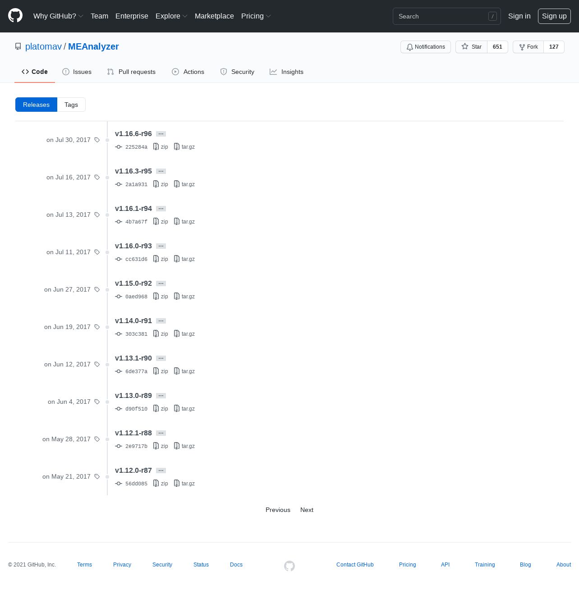The height and width of the screenshot is (594, 579).
Task: Switch to the Code tab
Action: coord(35,72)
